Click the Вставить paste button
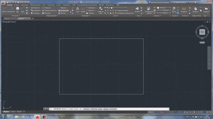This screenshot has width=213, height=119. click(x=195, y=10)
